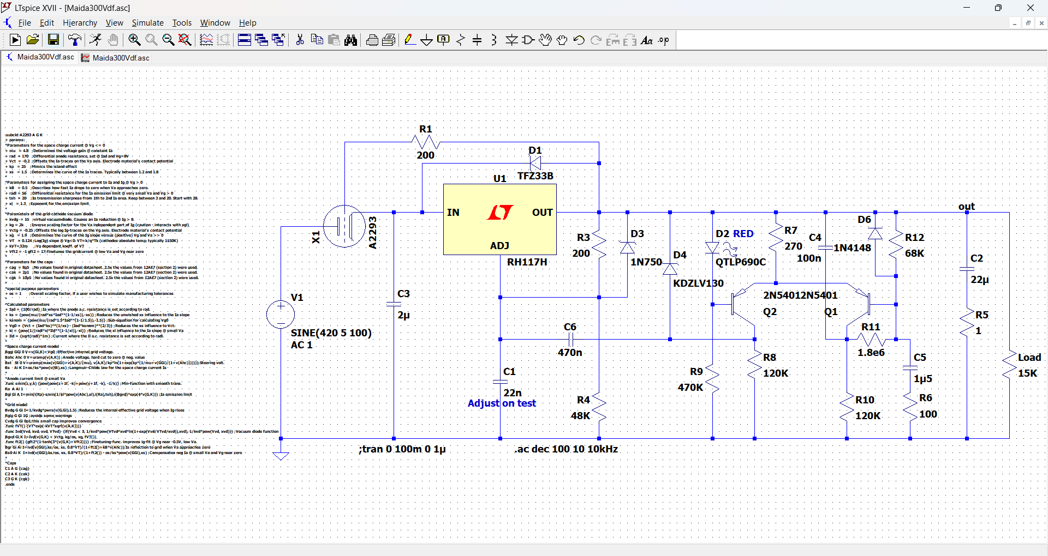Select the Text Aa tool
Image resolution: width=1048 pixels, height=556 pixels.
coord(647,40)
